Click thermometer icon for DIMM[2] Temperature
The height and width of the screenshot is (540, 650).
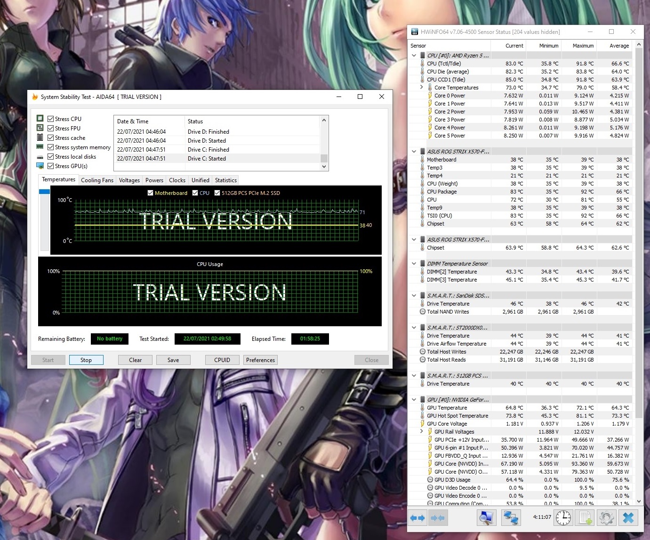(422, 272)
